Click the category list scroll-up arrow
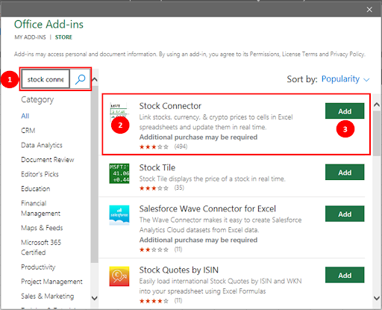The width and height of the screenshot is (382, 310). tap(95, 80)
